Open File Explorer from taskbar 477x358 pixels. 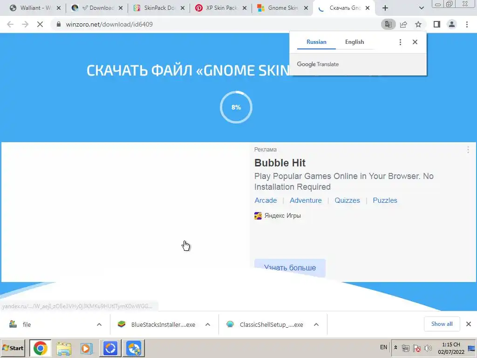click(x=63, y=348)
